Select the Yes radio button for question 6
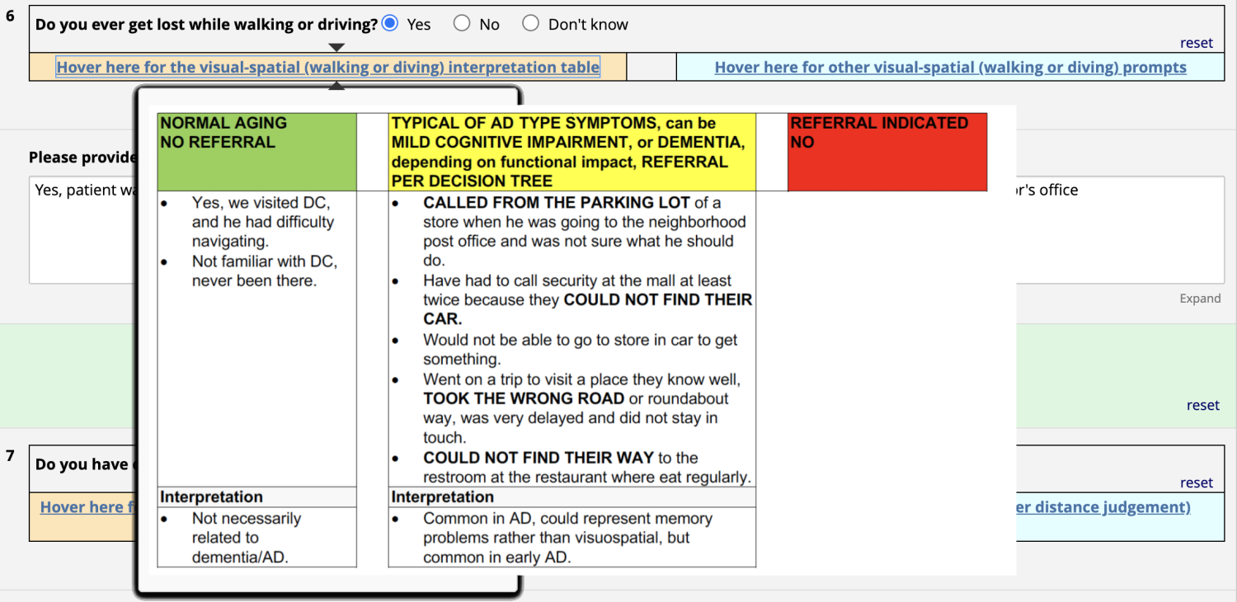Viewport: 1237px width, 602px height. tap(390, 24)
